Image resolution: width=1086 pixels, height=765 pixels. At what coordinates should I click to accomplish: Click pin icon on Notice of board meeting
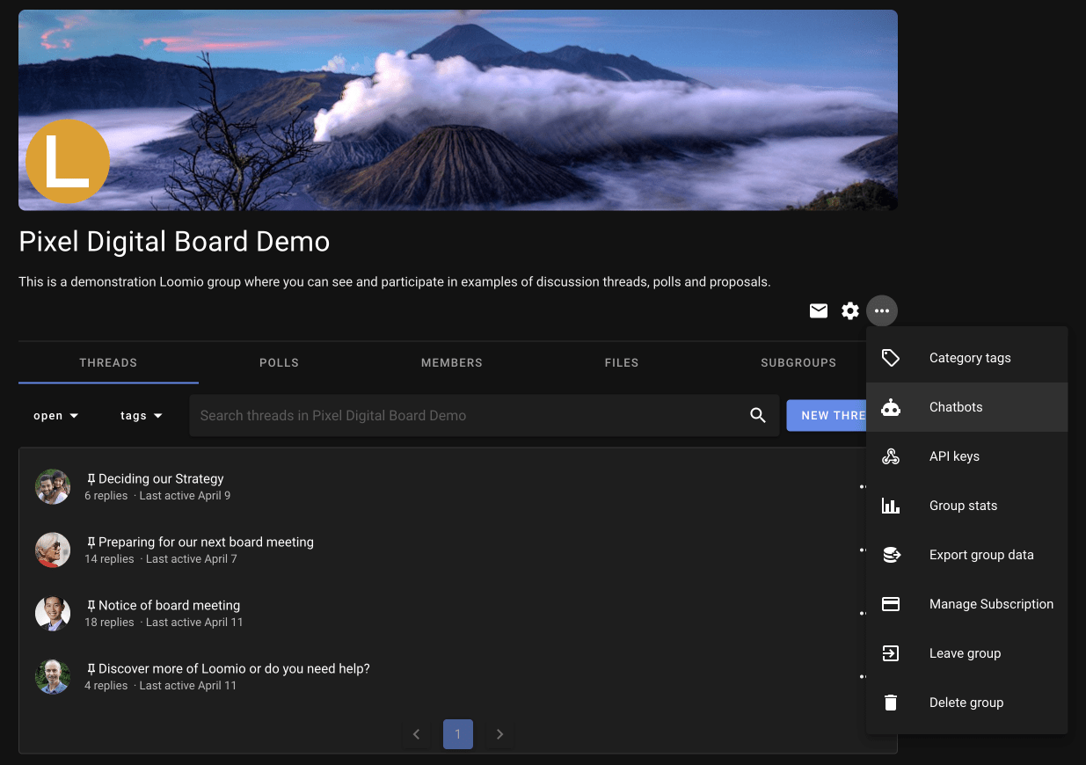coord(91,606)
